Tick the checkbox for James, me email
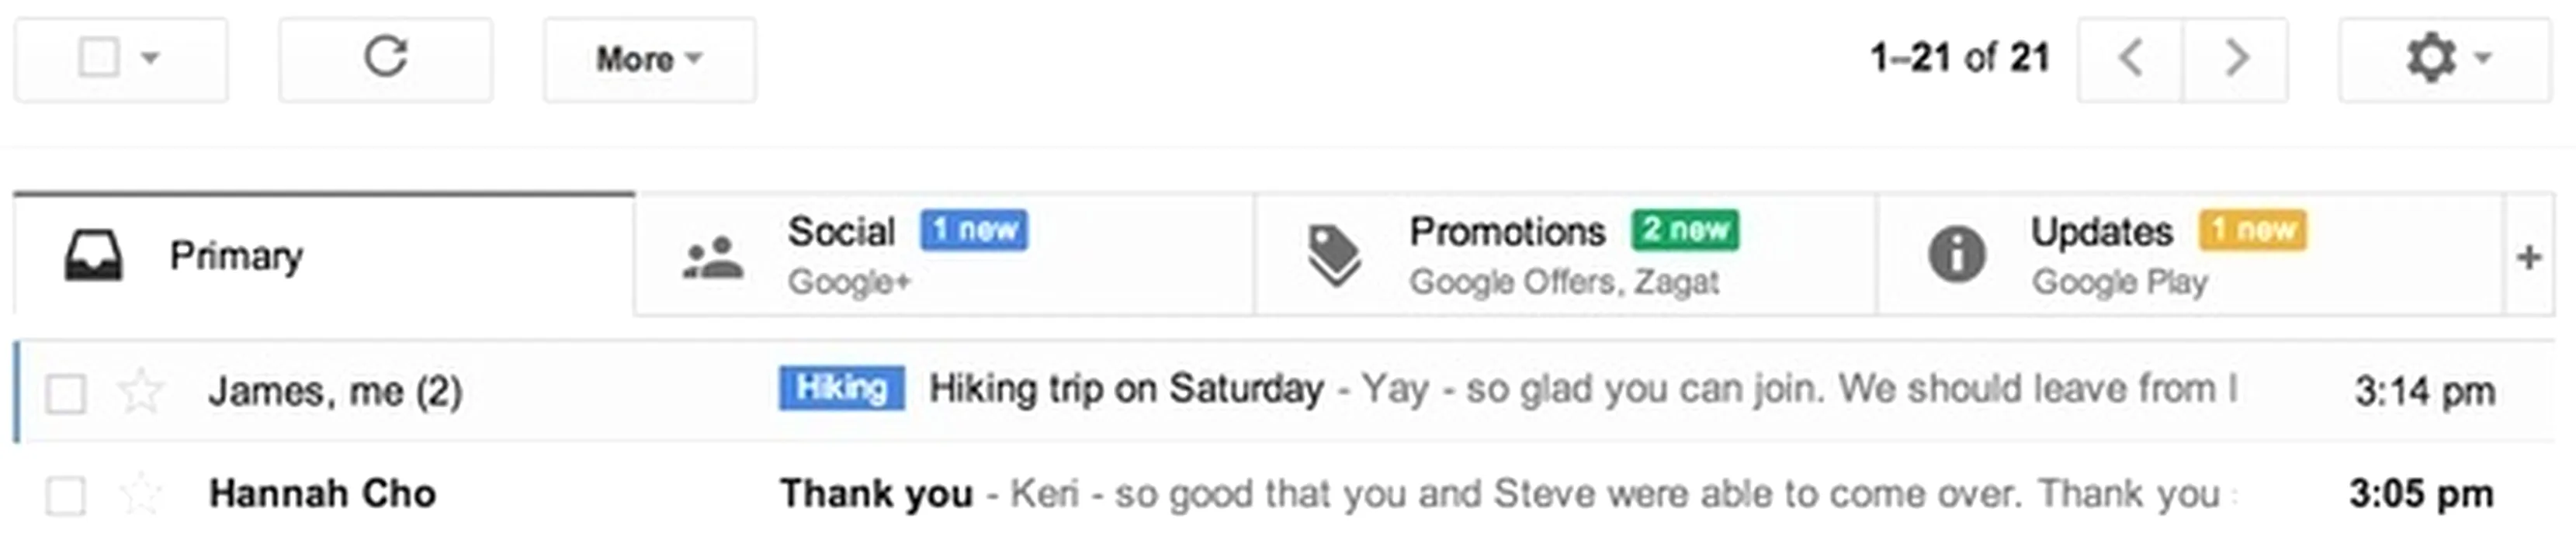 pos(66,393)
